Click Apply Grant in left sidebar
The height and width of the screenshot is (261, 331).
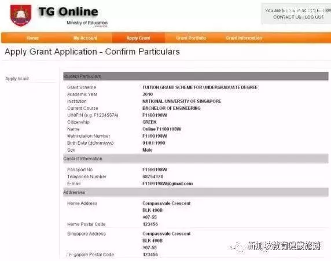[17, 79]
